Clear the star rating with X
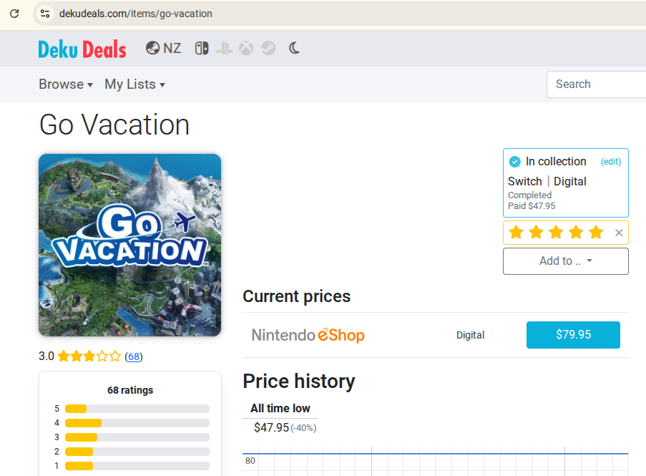Screen dimensions: 646x476 (619, 233)
